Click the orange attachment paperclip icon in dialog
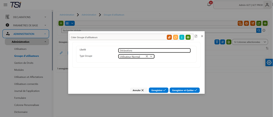The width and height of the screenshot is (273, 117). coord(169,37)
